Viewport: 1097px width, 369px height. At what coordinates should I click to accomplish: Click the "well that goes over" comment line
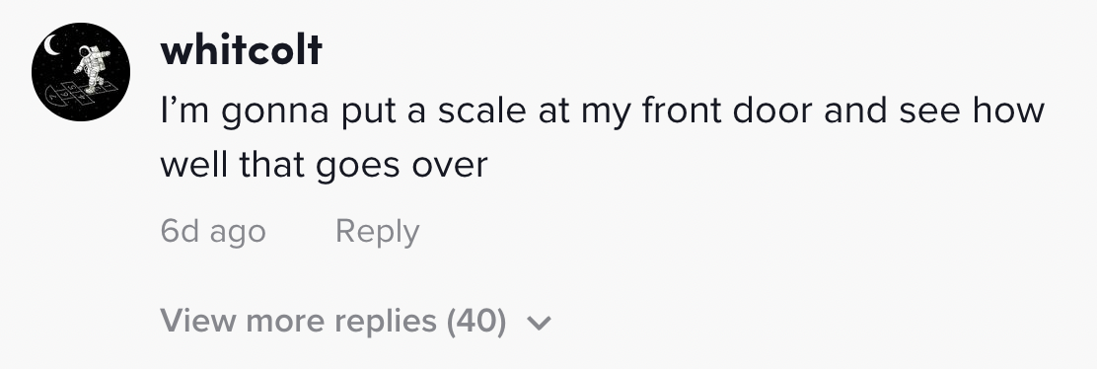coord(324,165)
